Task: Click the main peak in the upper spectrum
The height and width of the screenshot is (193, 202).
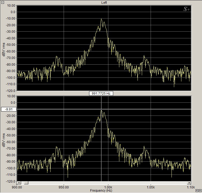Action: point(101,20)
